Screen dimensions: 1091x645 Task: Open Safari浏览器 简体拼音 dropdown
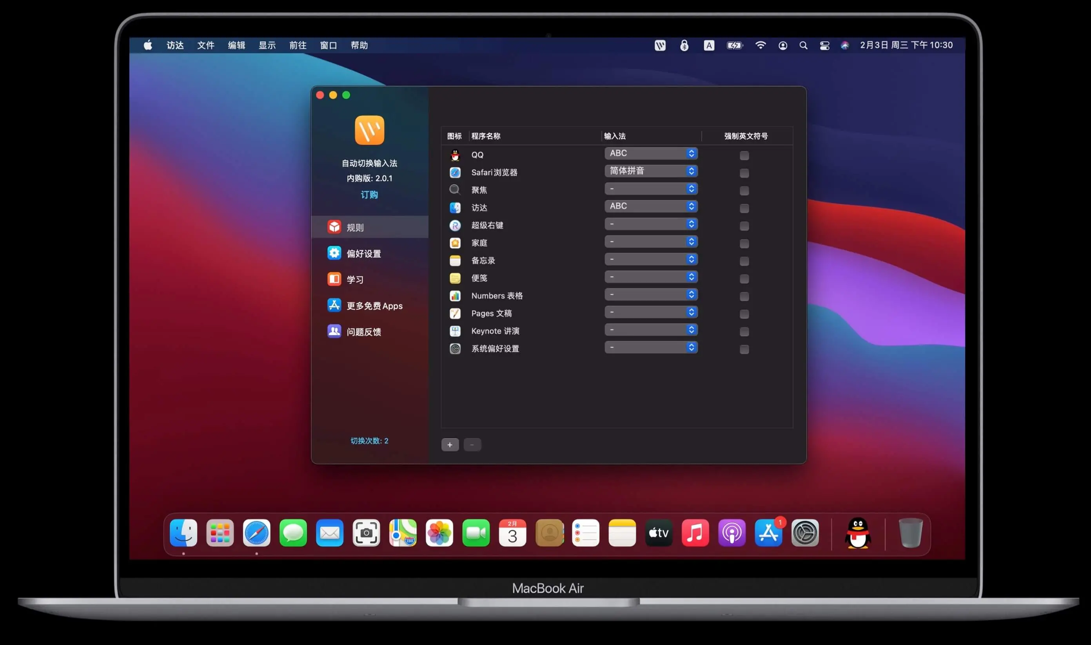(651, 171)
